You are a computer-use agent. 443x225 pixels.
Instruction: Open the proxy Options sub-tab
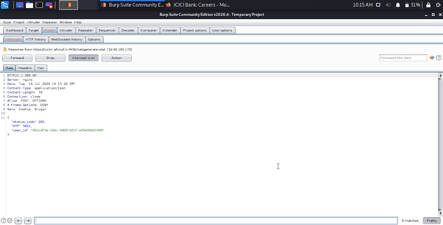pyautogui.click(x=94, y=39)
